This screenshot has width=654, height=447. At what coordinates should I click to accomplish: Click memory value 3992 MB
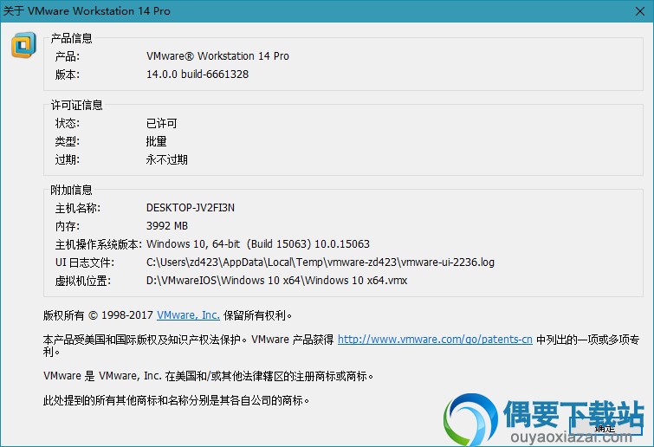coord(167,226)
